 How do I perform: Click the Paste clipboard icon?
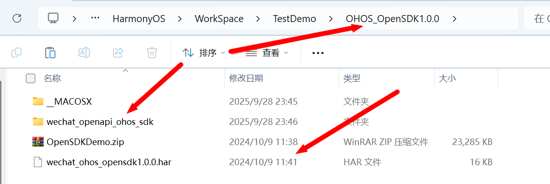50,53
